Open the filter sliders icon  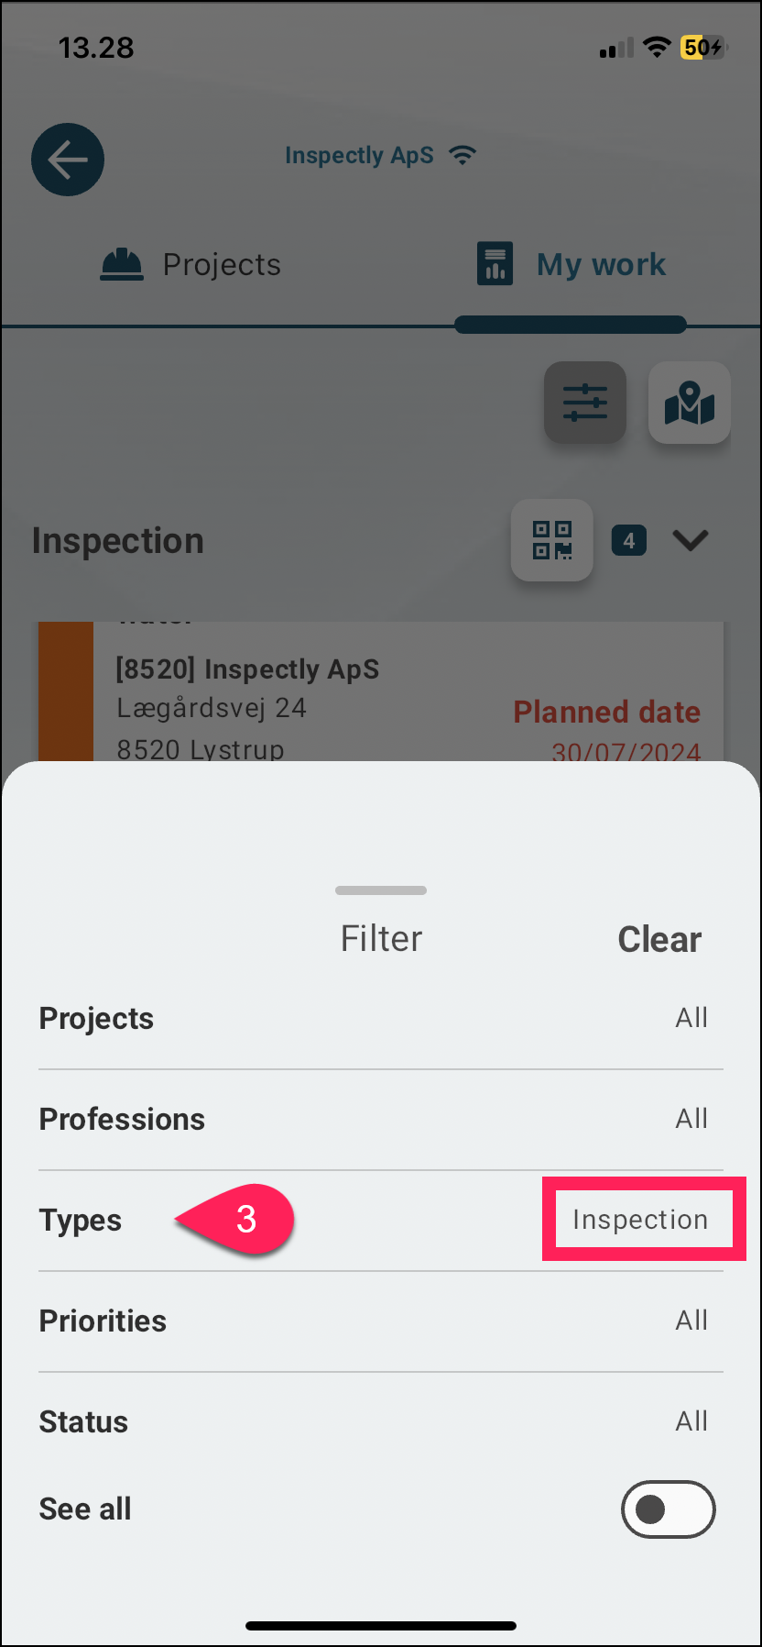pyautogui.click(x=585, y=403)
